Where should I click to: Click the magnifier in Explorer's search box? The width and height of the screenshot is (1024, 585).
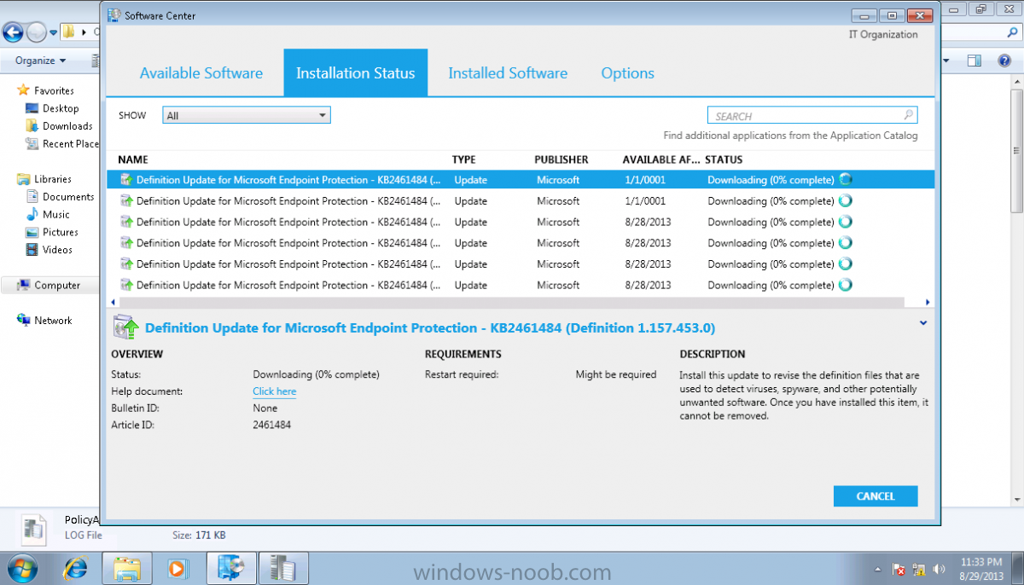pos(1011,32)
